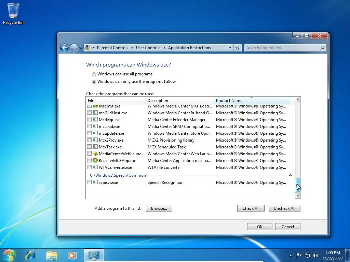This screenshot has width=350, height=262.
Task: Open Windows Explorer from the taskbar
Action: [x=51, y=255]
